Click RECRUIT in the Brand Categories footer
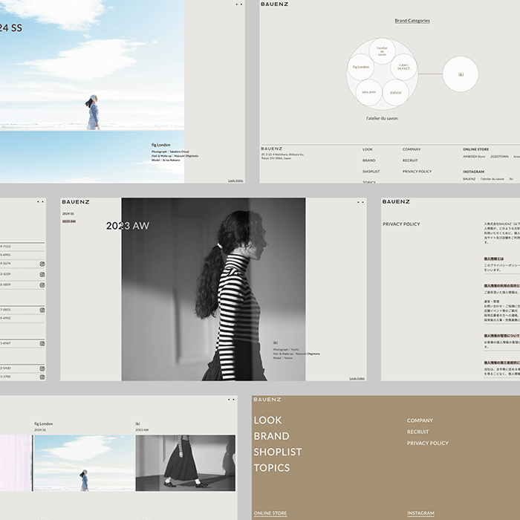This screenshot has height=520, width=520. pos(410,160)
